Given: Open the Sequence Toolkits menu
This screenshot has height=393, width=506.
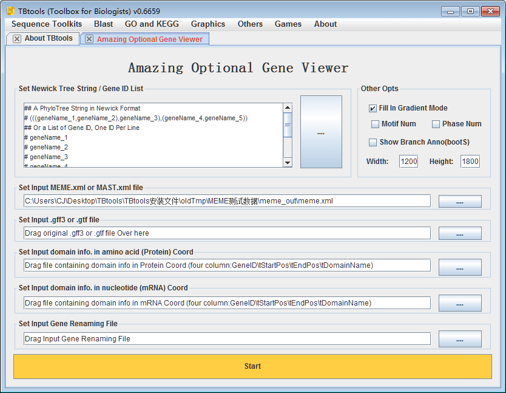Looking at the screenshot, I should (x=47, y=24).
